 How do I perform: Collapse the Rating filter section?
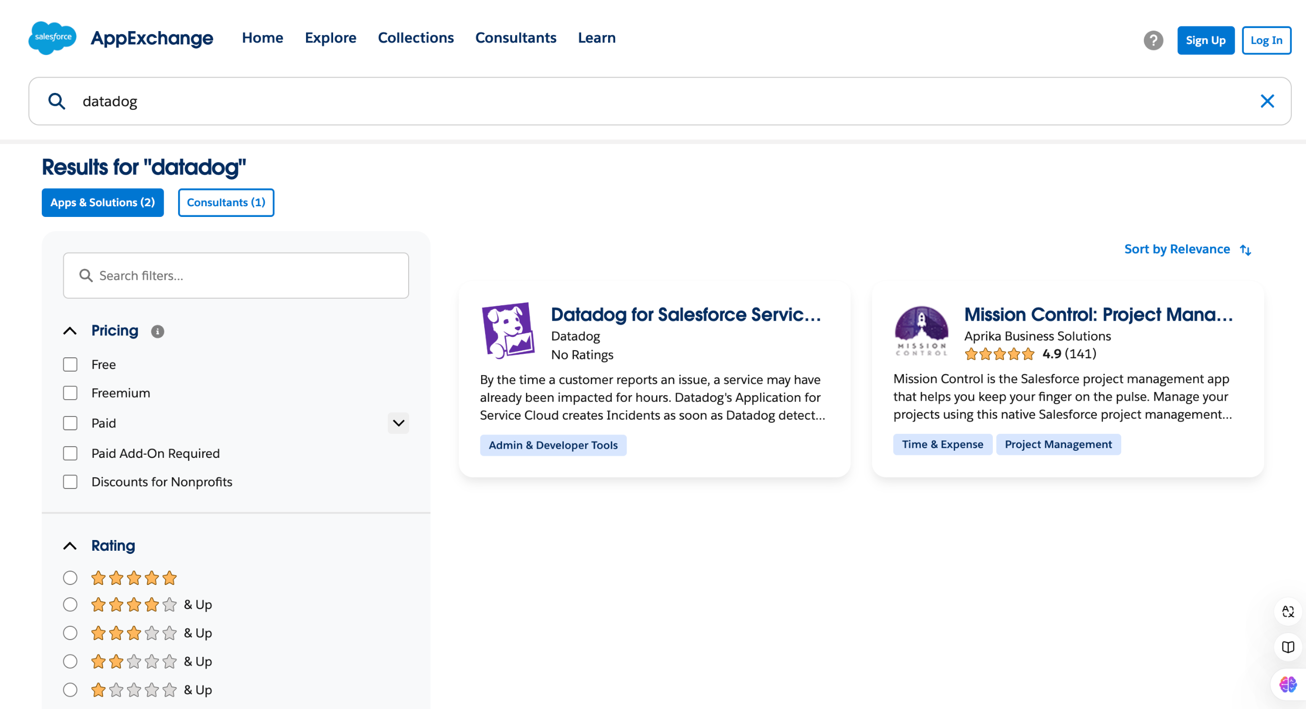click(x=70, y=546)
